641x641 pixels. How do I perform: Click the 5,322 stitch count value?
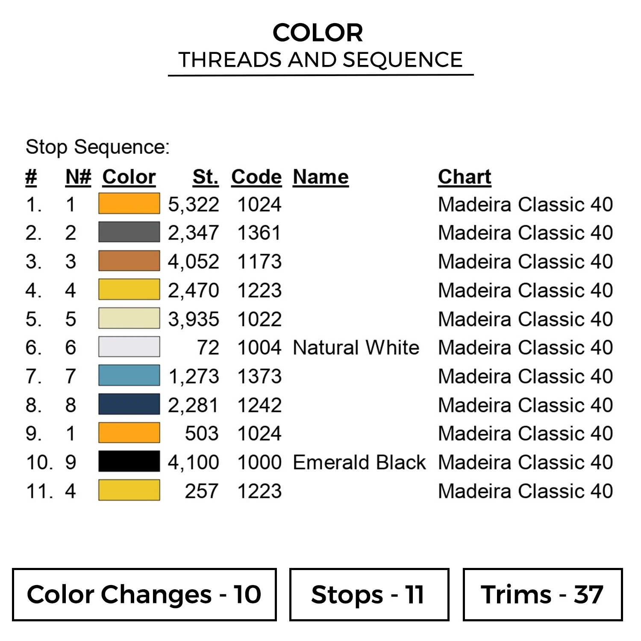pos(194,205)
